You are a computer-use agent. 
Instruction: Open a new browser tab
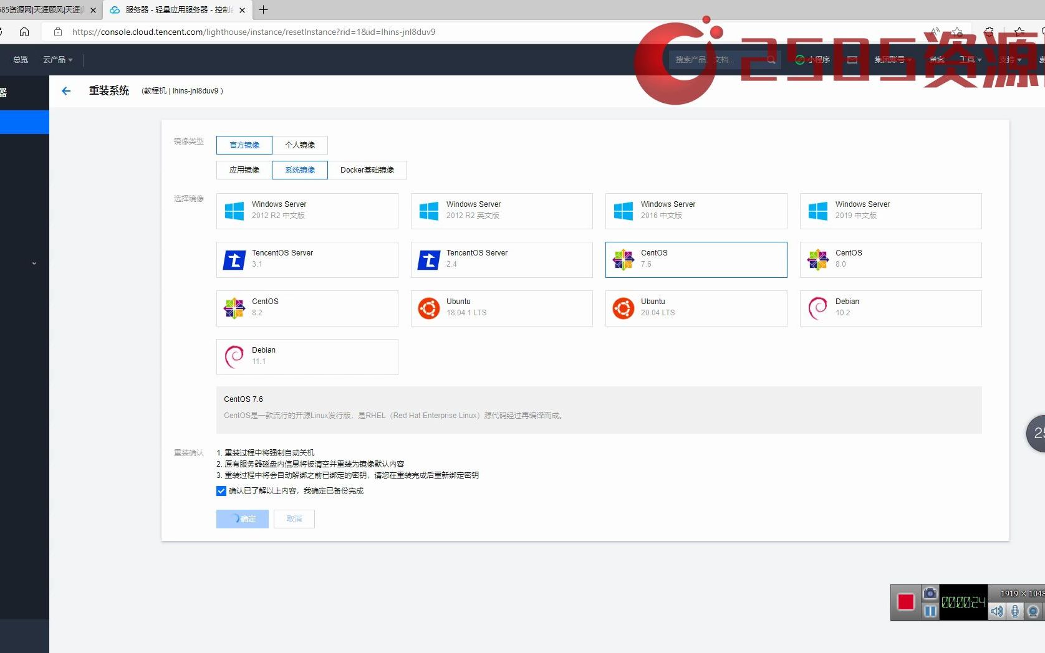pyautogui.click(x=263, y=10)
